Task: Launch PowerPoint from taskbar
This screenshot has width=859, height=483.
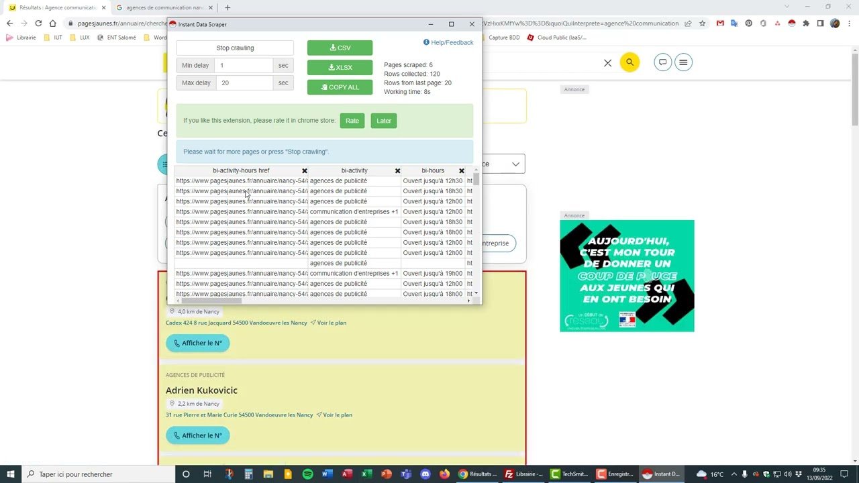Action: tap(386, 474)
